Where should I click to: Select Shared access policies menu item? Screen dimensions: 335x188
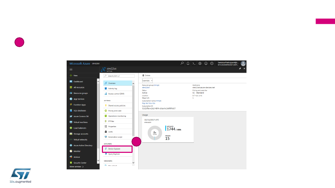point(116,105)
